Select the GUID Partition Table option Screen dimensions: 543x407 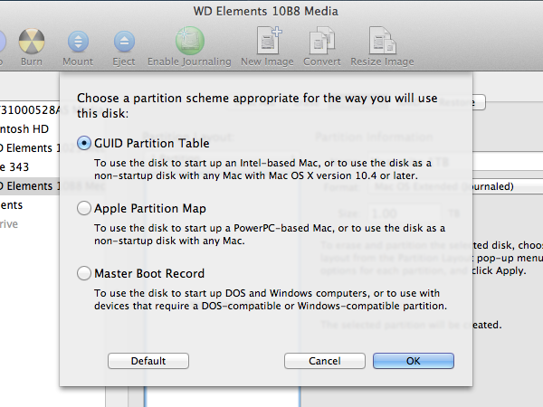click(85, 143)
